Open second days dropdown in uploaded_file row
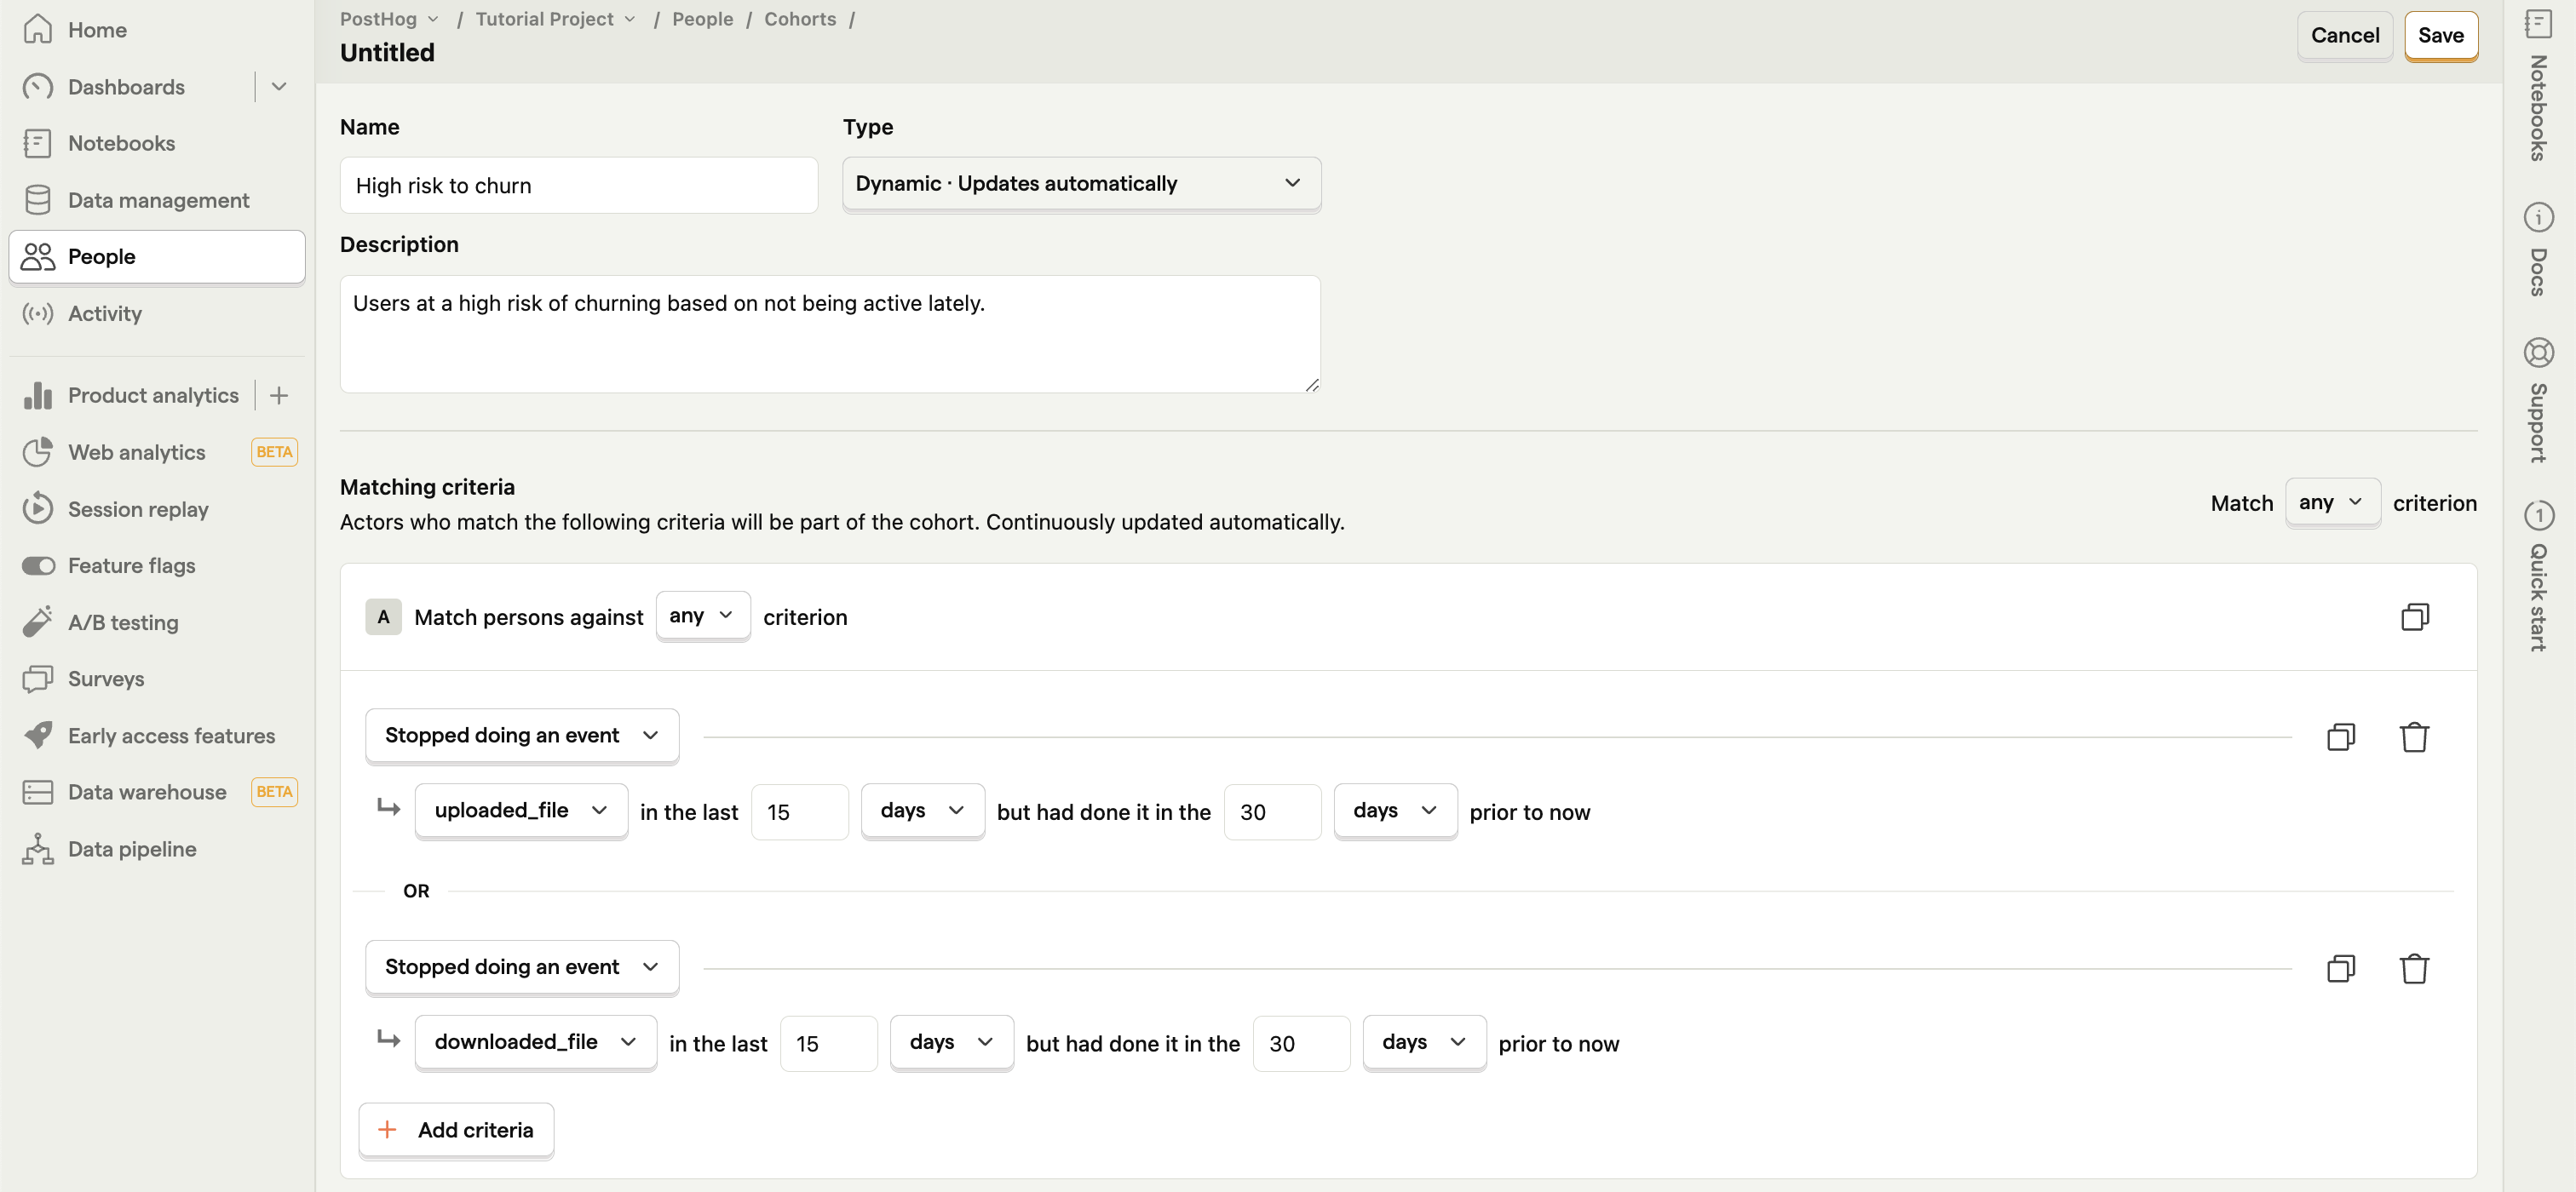 point(1395,811)
